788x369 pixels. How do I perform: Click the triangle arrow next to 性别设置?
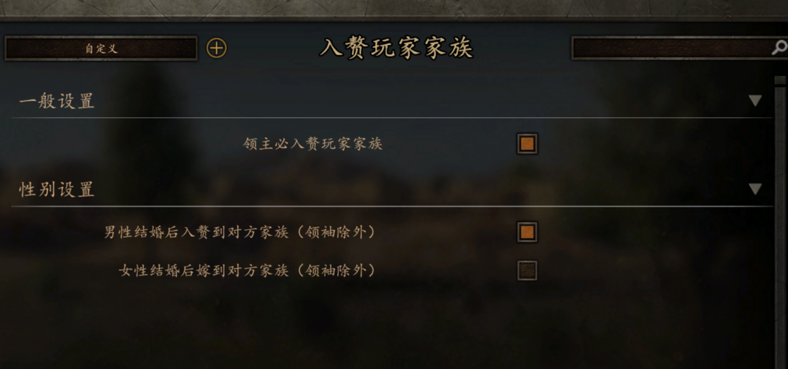(x=755, y=187)
